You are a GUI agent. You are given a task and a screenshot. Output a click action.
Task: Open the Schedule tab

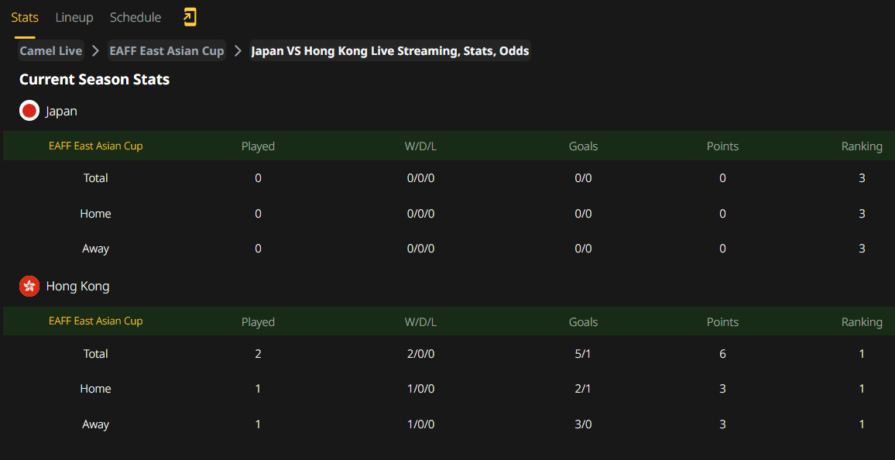pyautogui.click(x=135, y=18)
